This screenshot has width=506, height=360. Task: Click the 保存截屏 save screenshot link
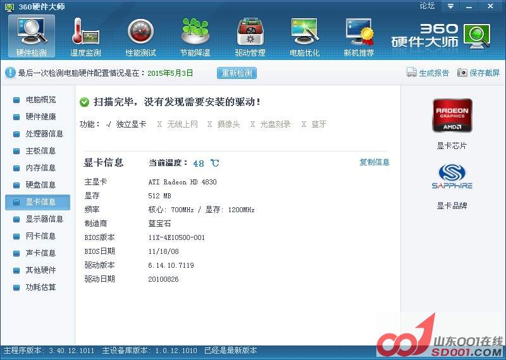[x=484, y=73]
